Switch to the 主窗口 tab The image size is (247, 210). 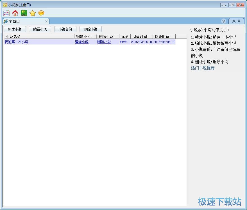tap(26, 21)
